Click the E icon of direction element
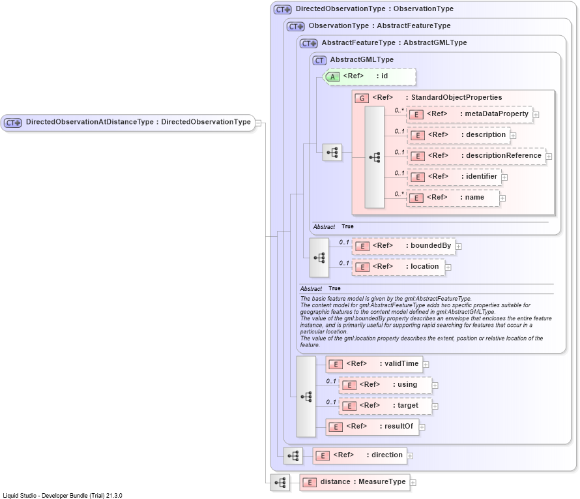The width and height of the screenshot is (580, 499). 323,456
